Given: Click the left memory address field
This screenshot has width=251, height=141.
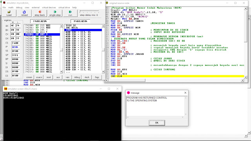Looking at the screenshot, I should 40,21.
